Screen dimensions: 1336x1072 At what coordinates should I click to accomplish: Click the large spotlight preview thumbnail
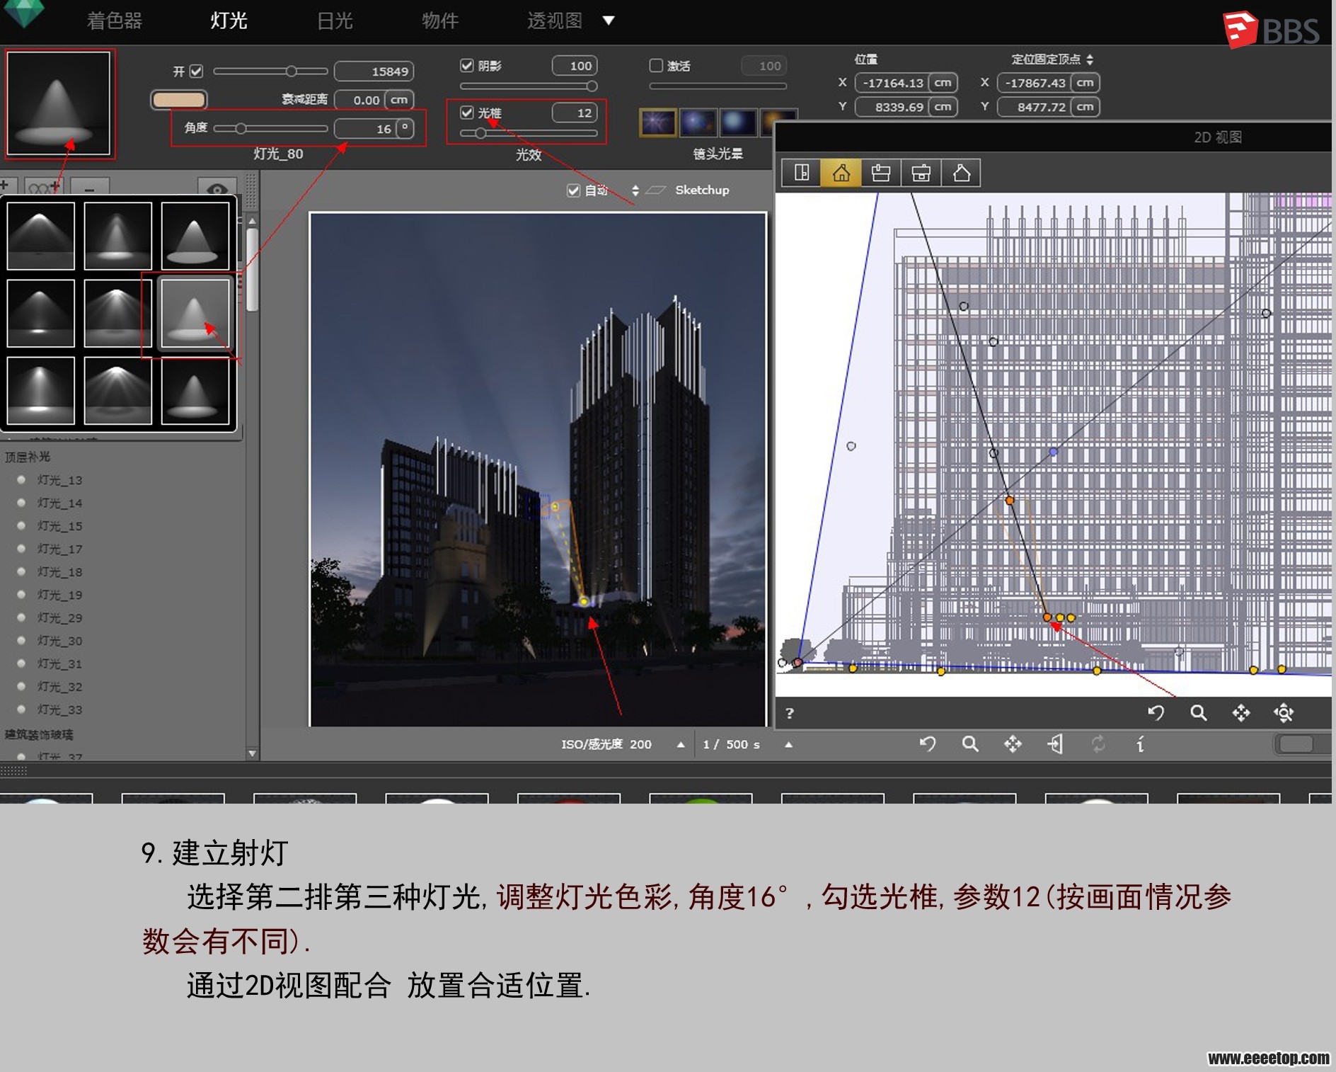coord(59,103)
